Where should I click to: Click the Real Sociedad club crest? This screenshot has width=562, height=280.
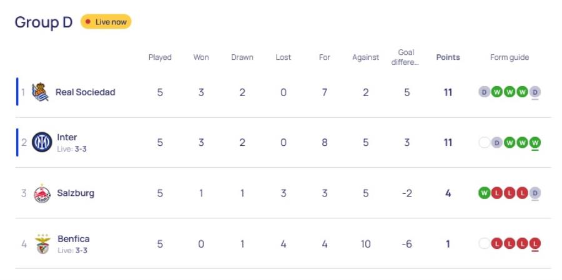pyautogui.click(x=41, y=92)
